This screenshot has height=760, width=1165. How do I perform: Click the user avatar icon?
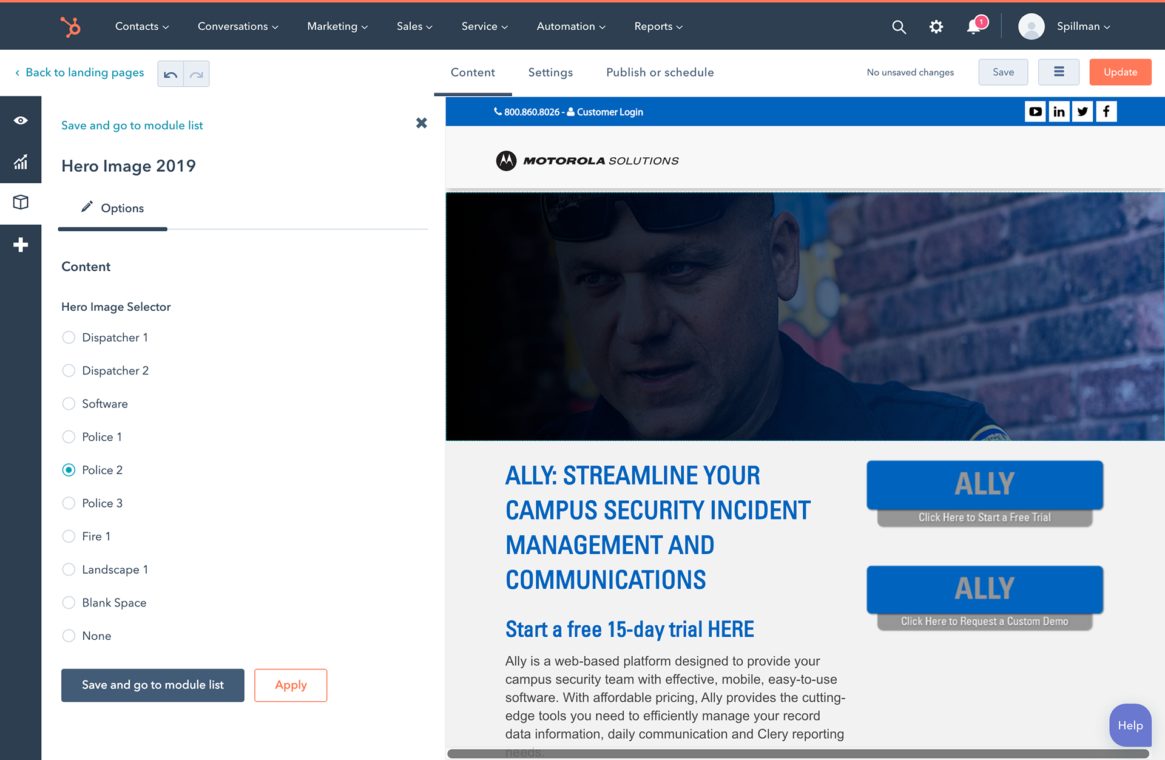point(1031,27)
